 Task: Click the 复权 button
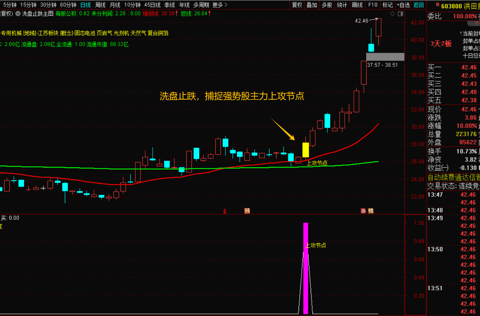point(297,5)
